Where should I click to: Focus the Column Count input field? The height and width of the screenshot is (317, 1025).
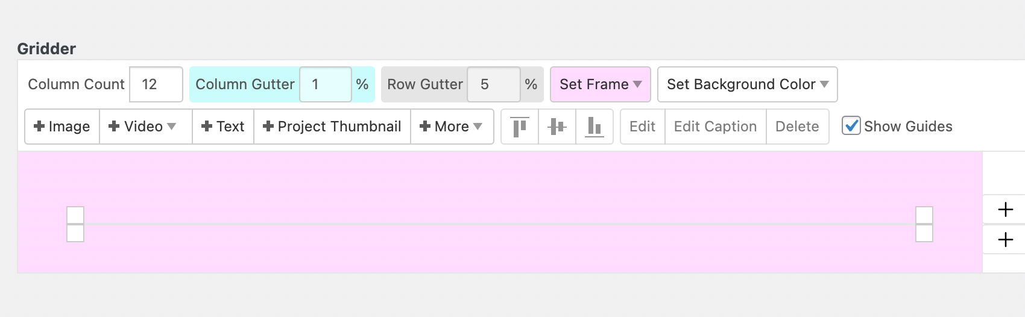[x=156, y=84]
